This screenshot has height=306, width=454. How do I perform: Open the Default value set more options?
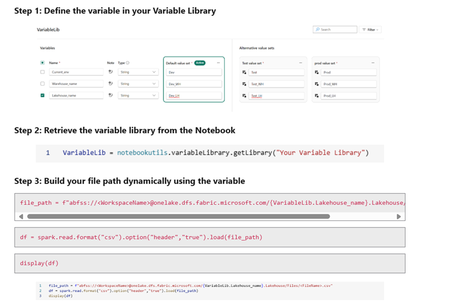[218, 63]
